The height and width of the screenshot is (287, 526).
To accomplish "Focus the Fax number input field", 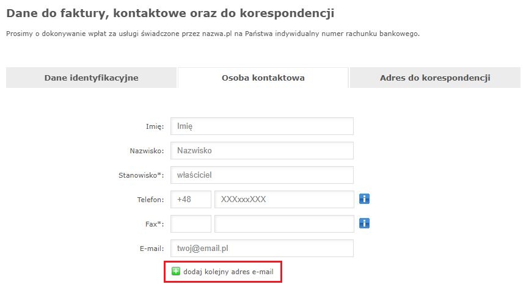I will click(x=284, y=223).
